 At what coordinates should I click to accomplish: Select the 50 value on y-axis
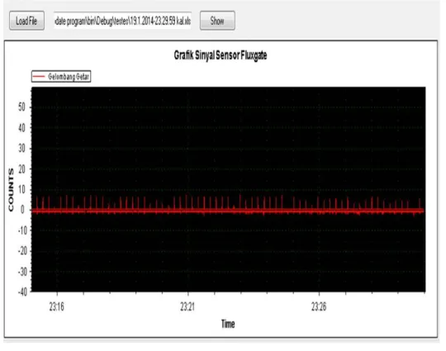pyautogui.click(x=22, y=107)
